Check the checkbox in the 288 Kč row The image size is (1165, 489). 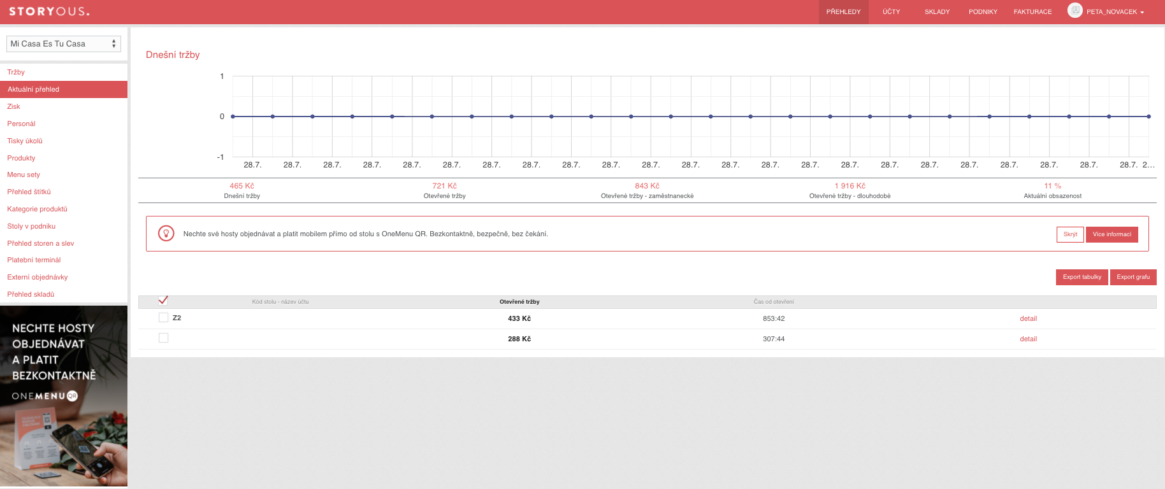click(163, 338)
